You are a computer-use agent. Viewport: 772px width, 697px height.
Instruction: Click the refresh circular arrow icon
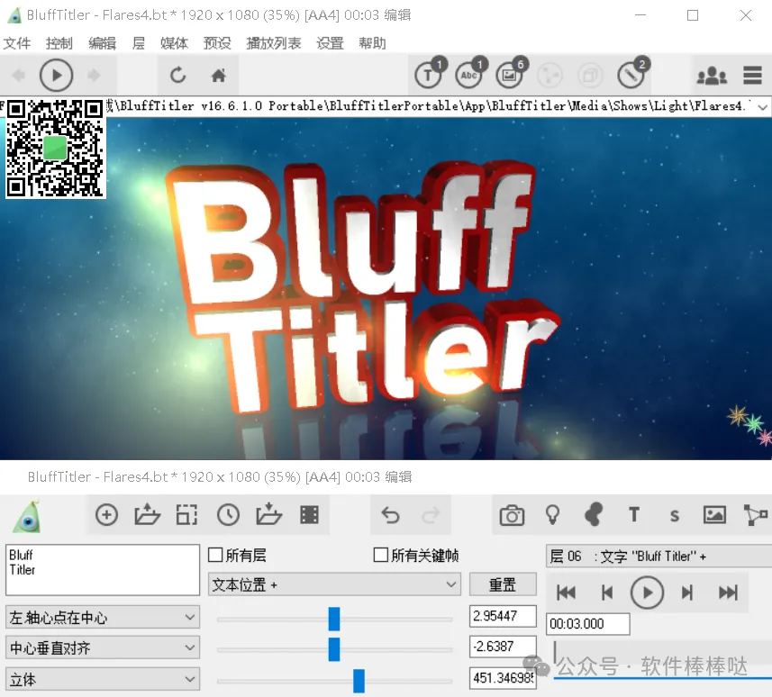tap(177, 76)
